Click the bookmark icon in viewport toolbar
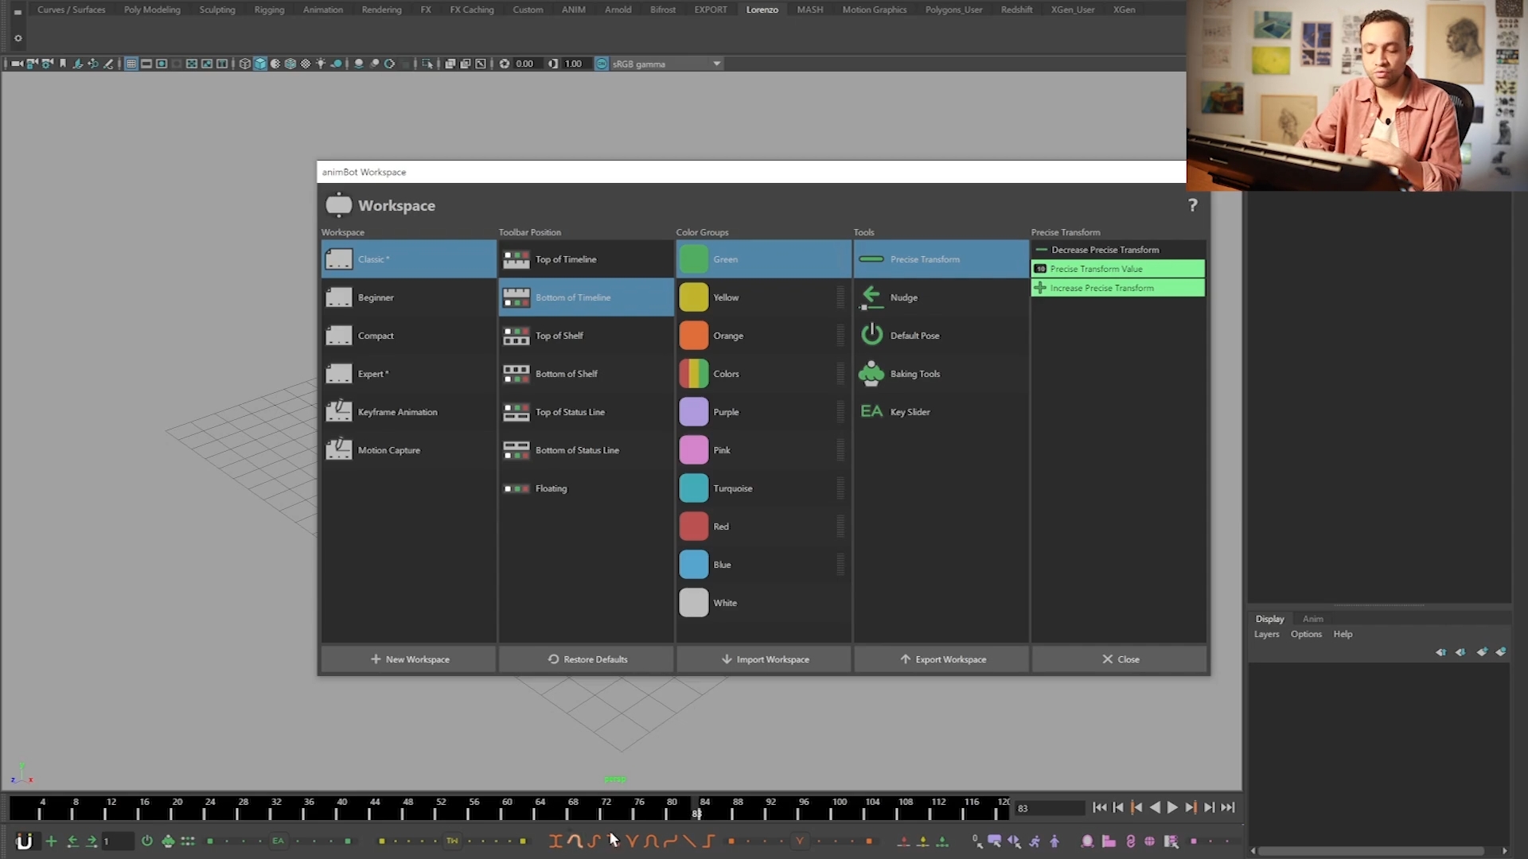This screenshot has height=859, width=1528. click(63, 64)
